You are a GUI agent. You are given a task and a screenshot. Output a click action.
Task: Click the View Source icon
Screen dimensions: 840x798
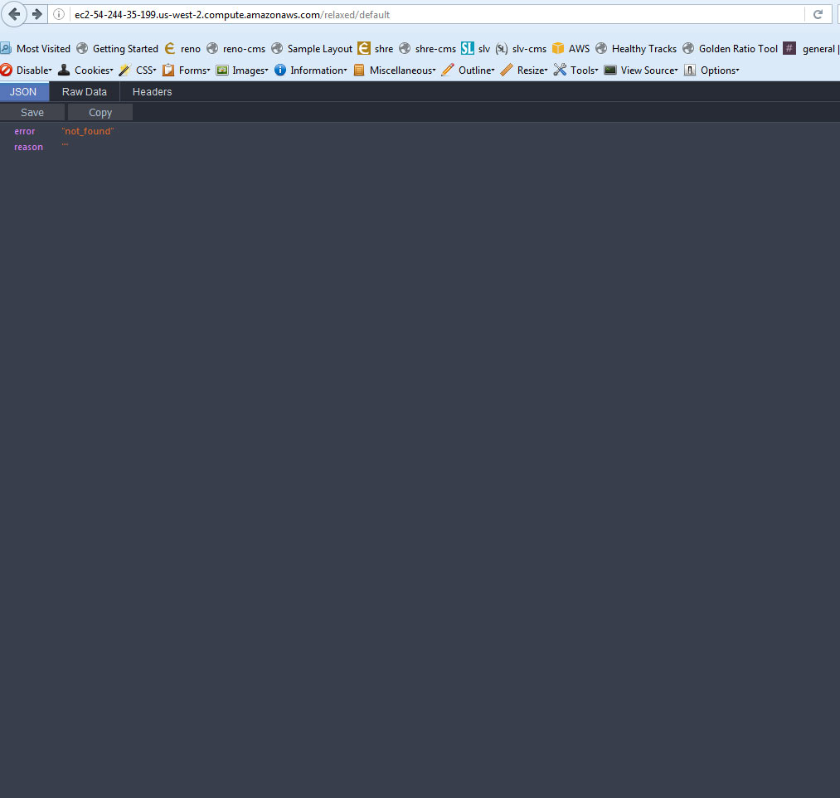pos(609,70)
